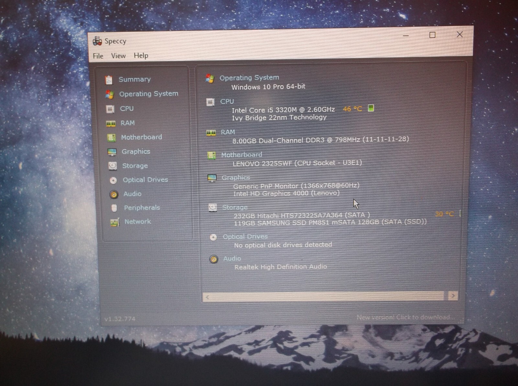Viewport: 518px width, 386px height.
Task: Click '232GB Hitachi HTS723225A7A364' drive line
Action: [x=302, y=215]
